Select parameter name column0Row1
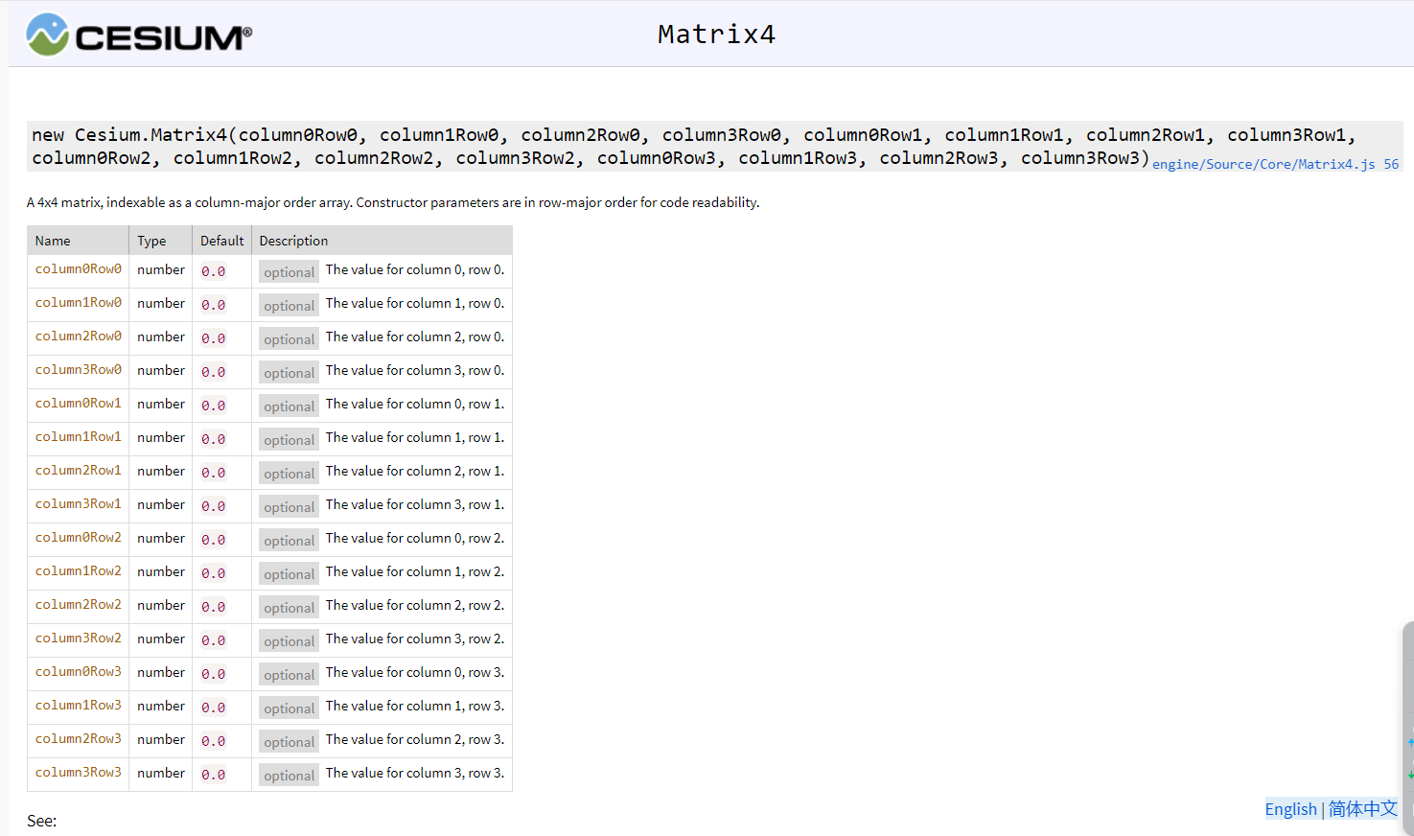 click(x=79, y=404)
